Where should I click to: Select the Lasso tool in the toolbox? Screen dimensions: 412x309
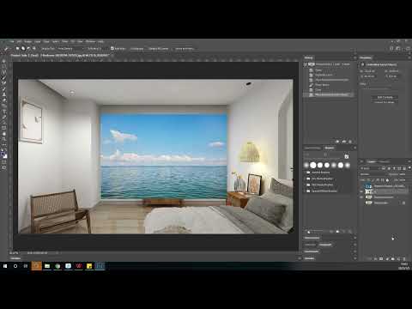[x=4, y=72]
